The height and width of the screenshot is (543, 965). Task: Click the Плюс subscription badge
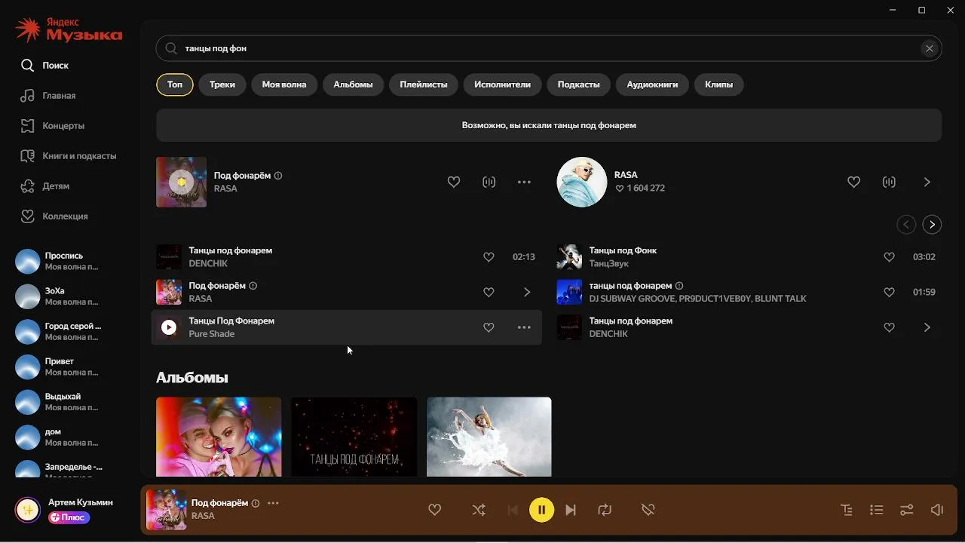point(69,517)
